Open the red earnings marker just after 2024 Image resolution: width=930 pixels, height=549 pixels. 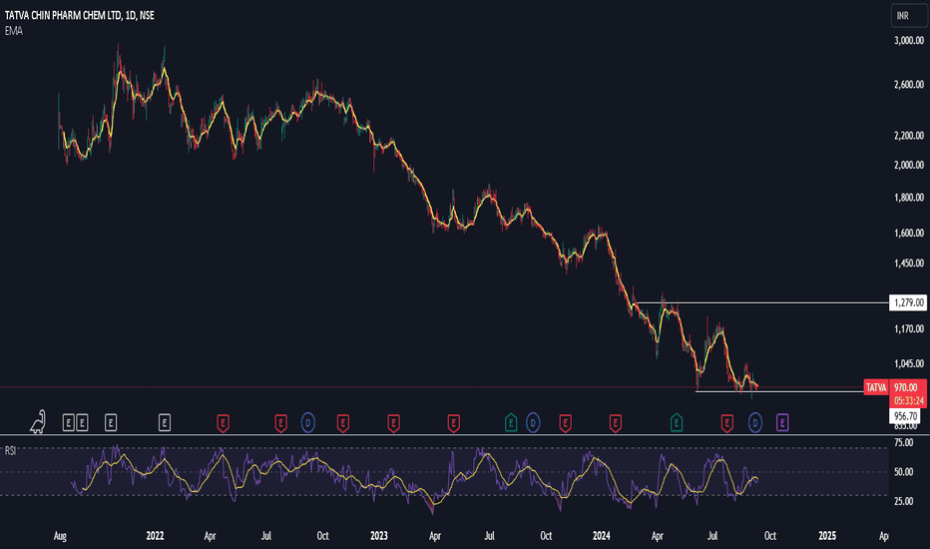(x=615, y=423)
